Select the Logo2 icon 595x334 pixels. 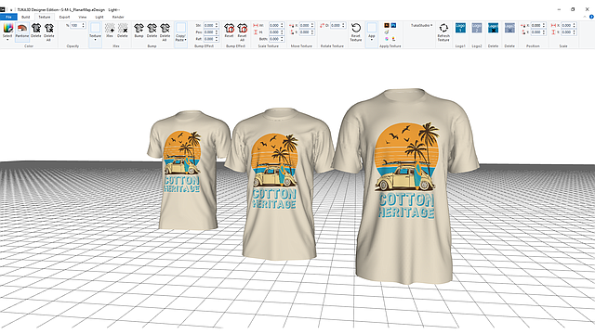[477, 28]
